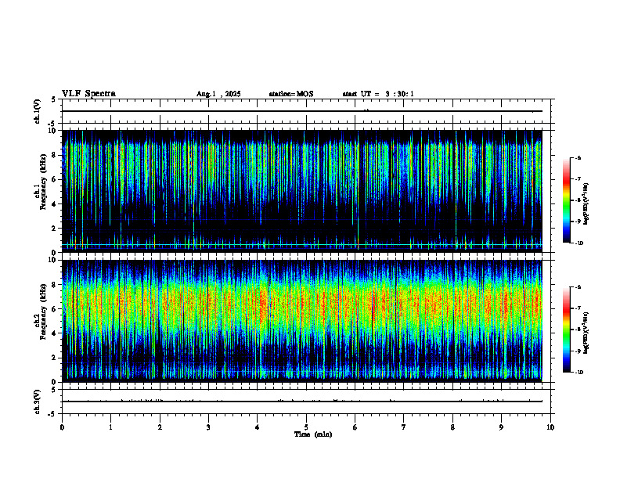Click the "5" tick on ch.1(V) axis
The image size is (620, 479).
click(54, 100)
